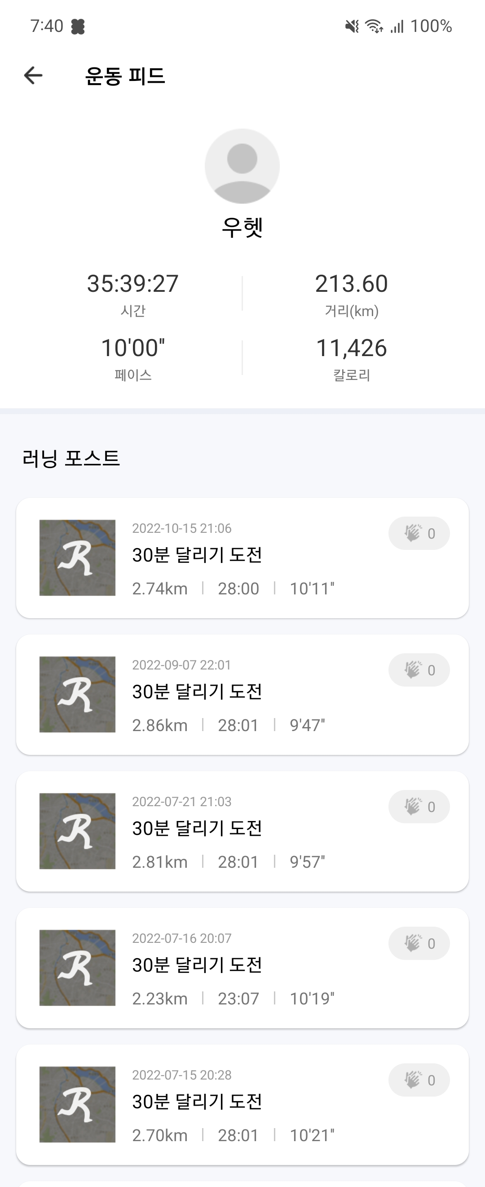Tap the total time 35:39:27 stat

click(132, 284)
